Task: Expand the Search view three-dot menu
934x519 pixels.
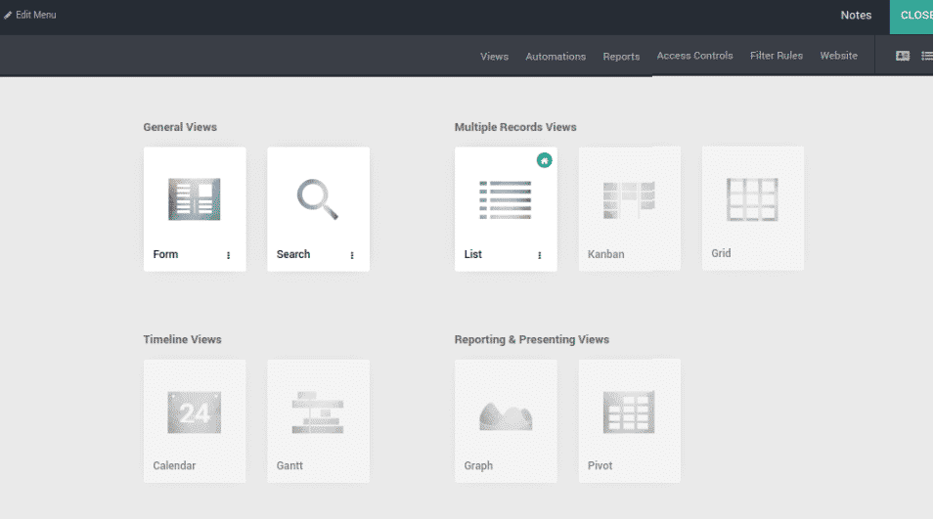Action: pyautogui.click(x=352, y=255)
